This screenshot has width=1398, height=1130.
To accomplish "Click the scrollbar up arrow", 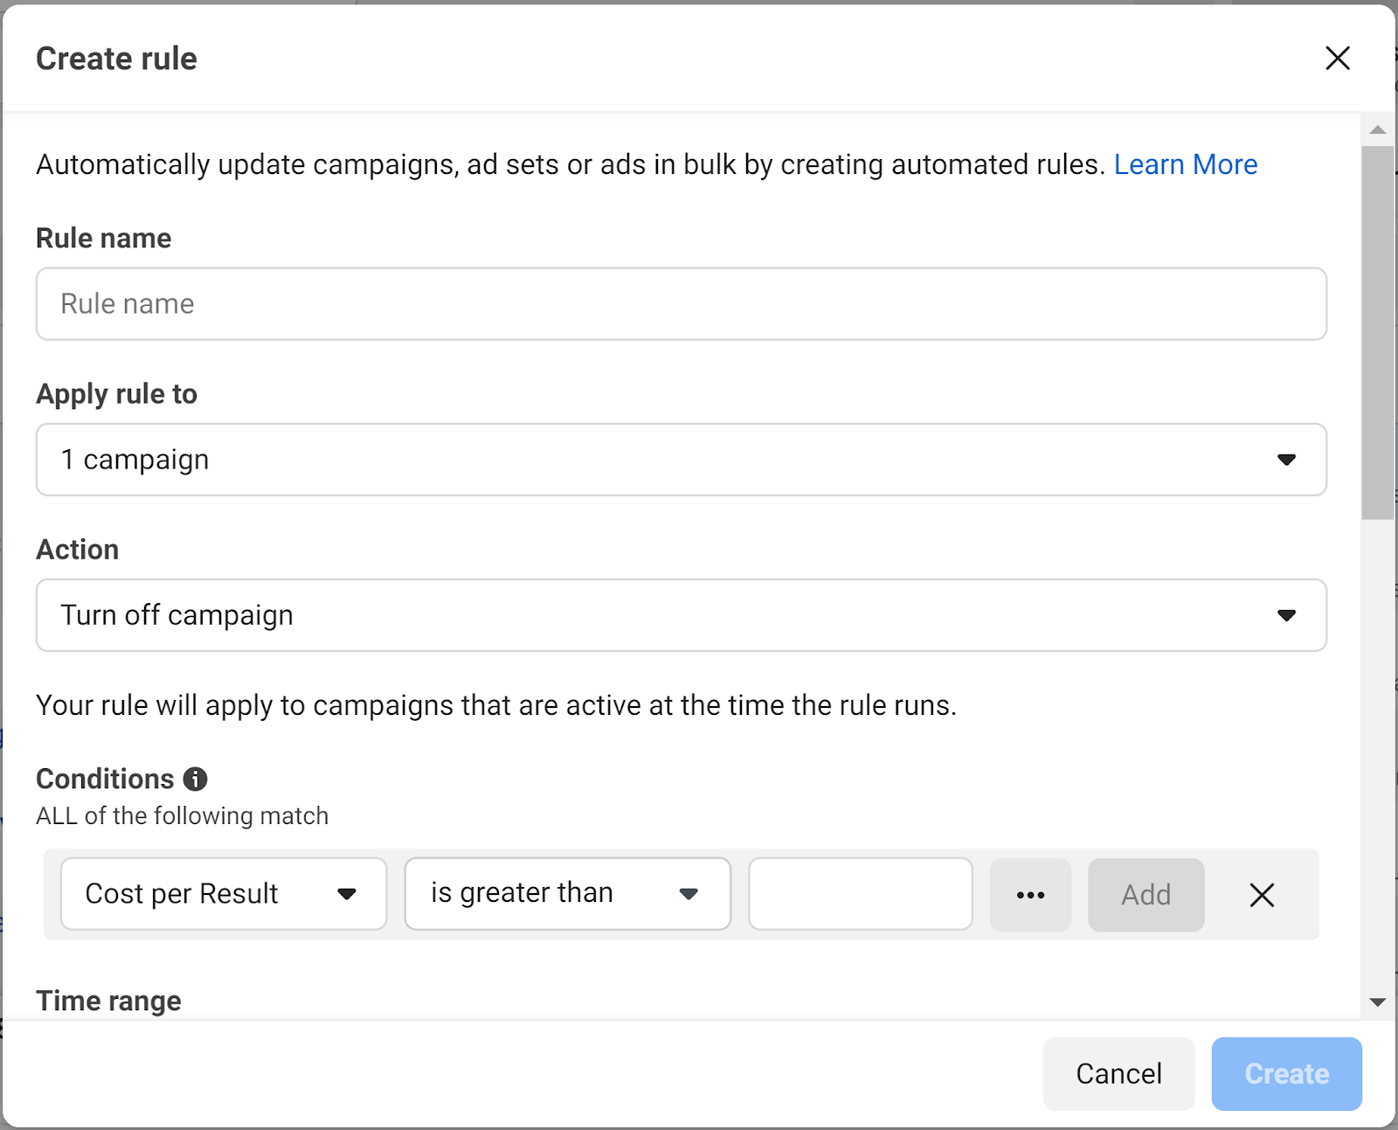I will [x=1378, y=129].
